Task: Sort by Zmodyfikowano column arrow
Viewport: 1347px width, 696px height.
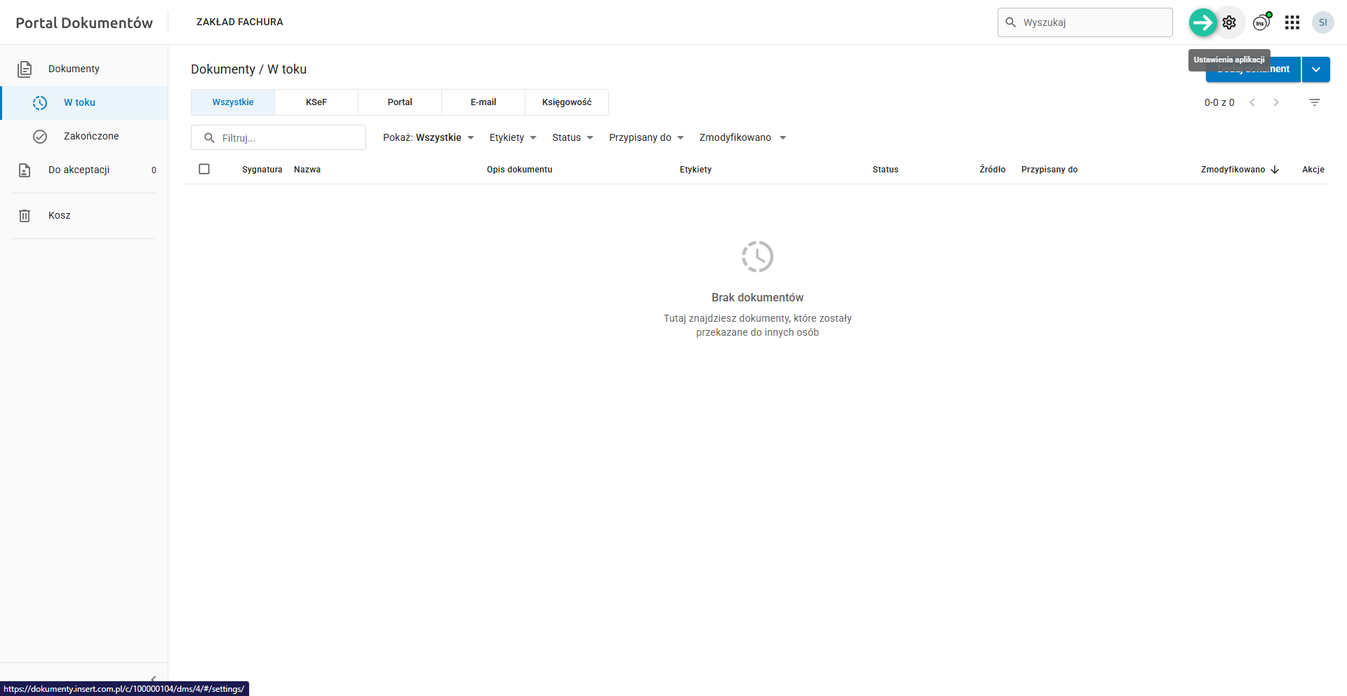Action: (x=1275, y=170)
